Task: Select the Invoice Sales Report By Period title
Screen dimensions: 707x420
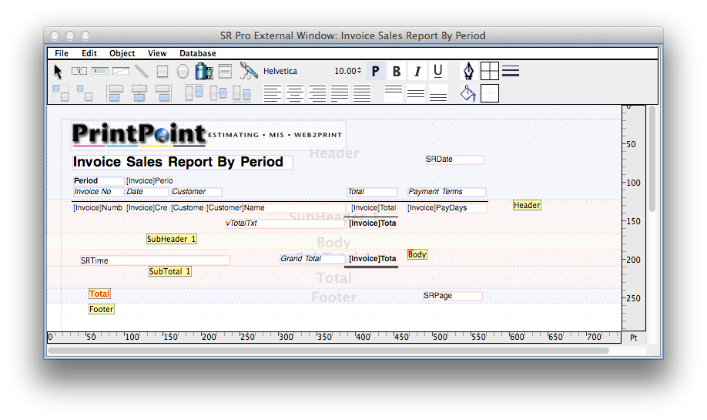Action: click(x=183, y=162)
